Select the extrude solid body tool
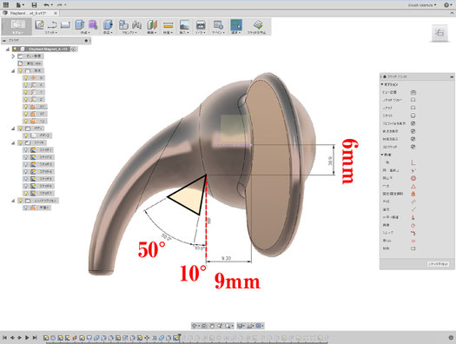This screenshot has width=456, height=344. click(x=79, y=24)
